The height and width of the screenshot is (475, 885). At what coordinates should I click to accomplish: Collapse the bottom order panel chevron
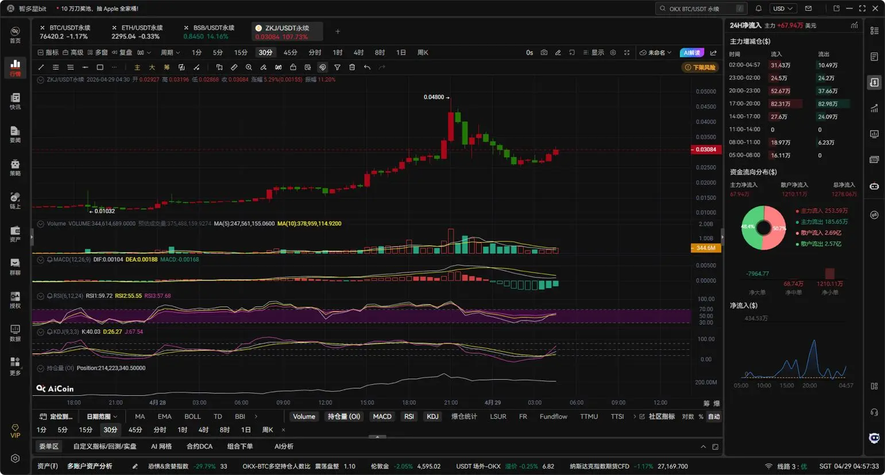click(x=703, y=446)
